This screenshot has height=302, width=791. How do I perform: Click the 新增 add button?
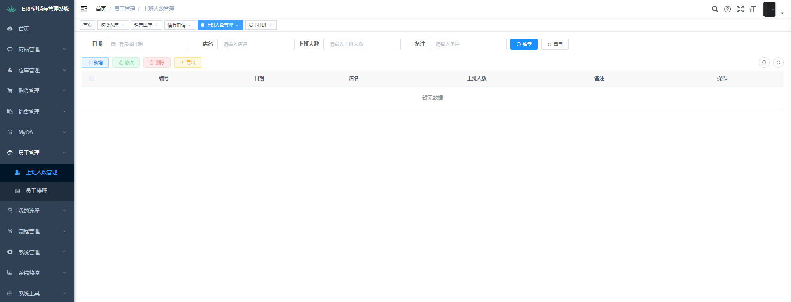coord(95,62)
